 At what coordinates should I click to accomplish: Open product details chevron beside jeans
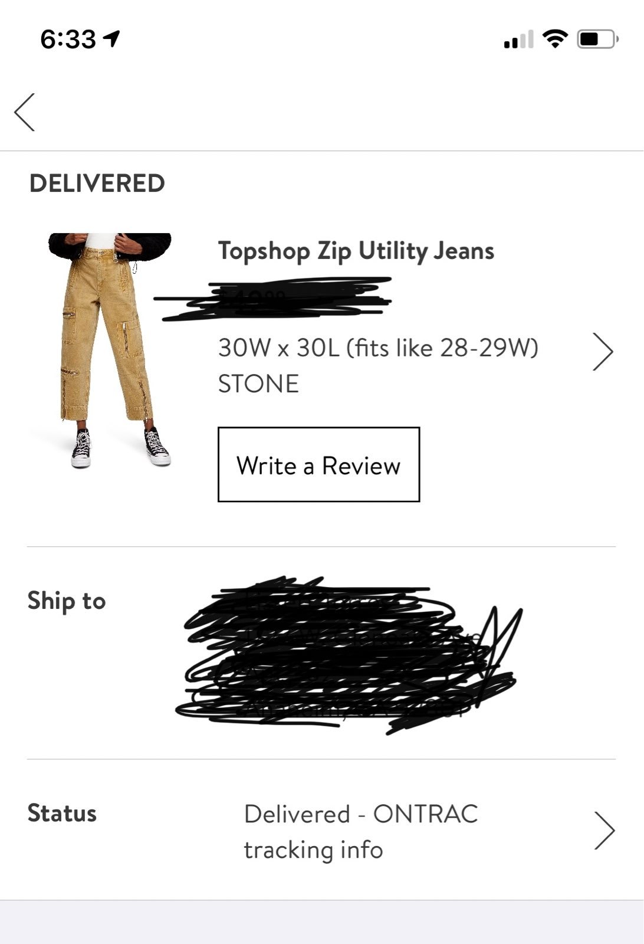click(603, 352)
